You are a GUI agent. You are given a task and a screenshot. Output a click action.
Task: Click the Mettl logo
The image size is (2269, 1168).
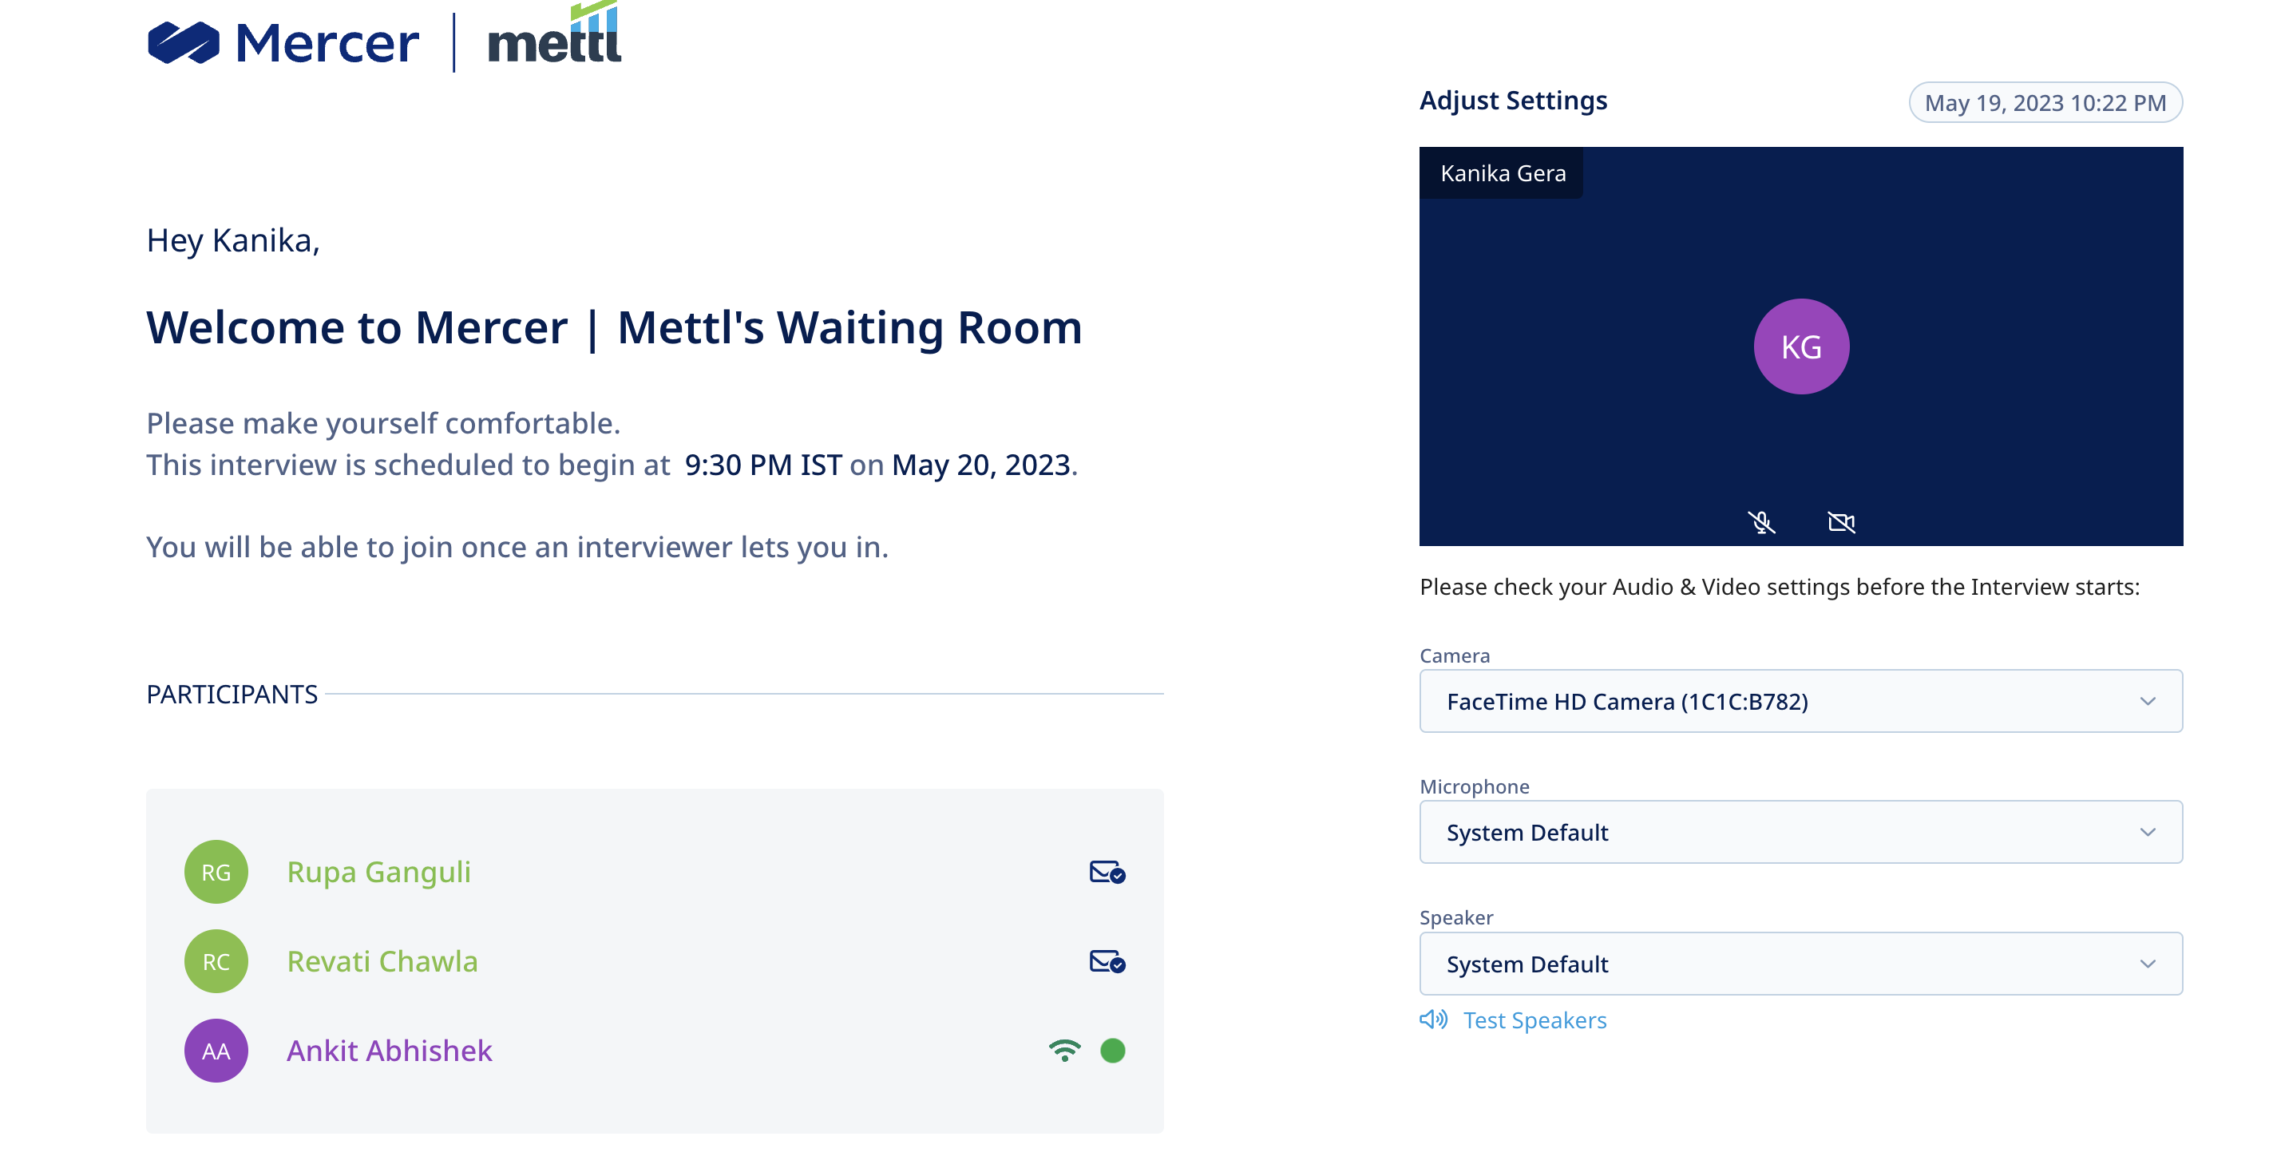coord(554,35)
